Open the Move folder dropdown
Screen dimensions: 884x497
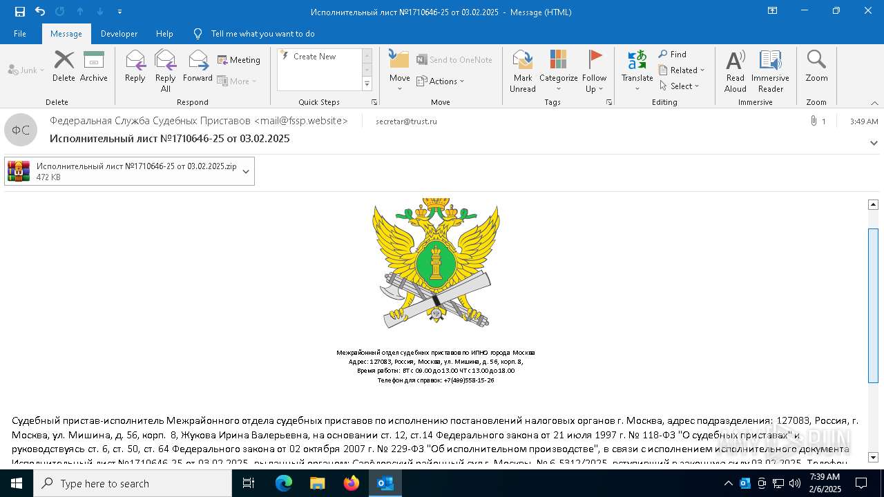tap(400, 71)
